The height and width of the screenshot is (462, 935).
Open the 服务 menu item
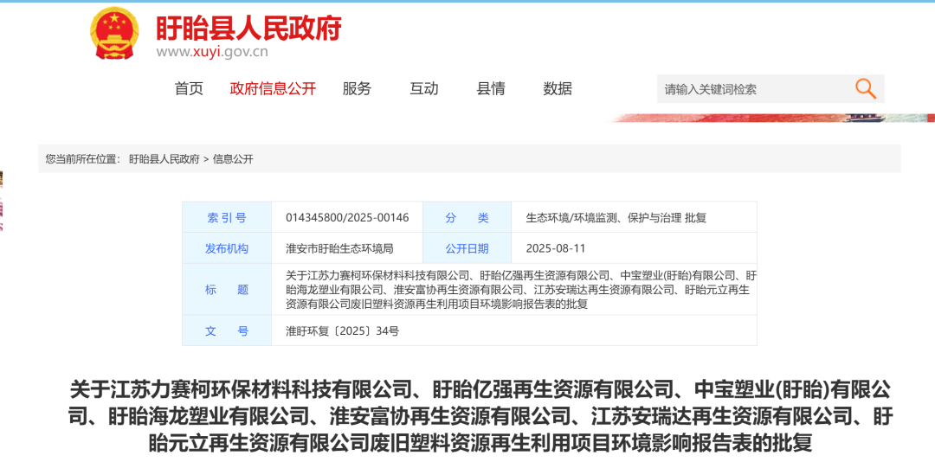pyautogui.click(x=357, y=88)
